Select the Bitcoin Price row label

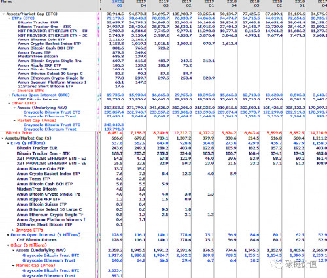[x=19, y=133]
